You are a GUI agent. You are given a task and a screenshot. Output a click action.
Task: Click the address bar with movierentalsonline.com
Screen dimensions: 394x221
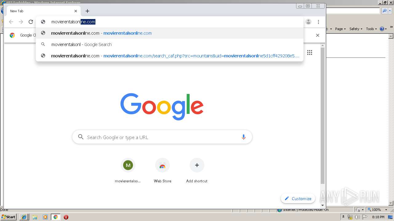169,22
